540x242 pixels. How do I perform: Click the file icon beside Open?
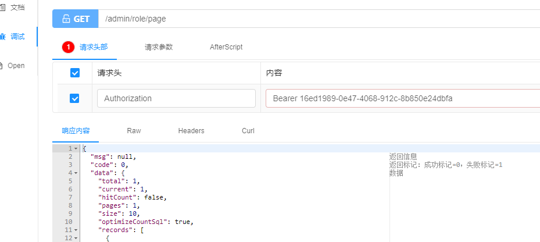(x=2, y=66)
